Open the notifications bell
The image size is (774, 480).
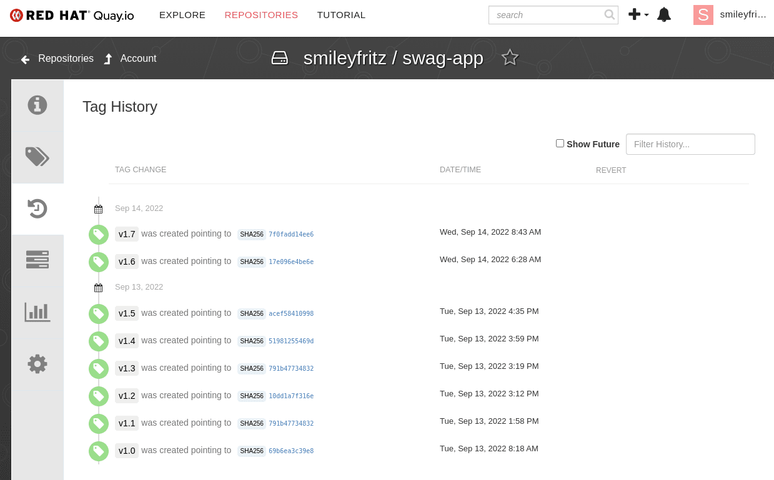coord(664,14)
